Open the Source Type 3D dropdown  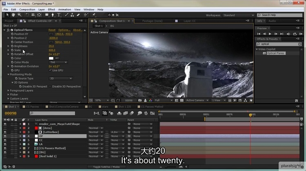61,78
